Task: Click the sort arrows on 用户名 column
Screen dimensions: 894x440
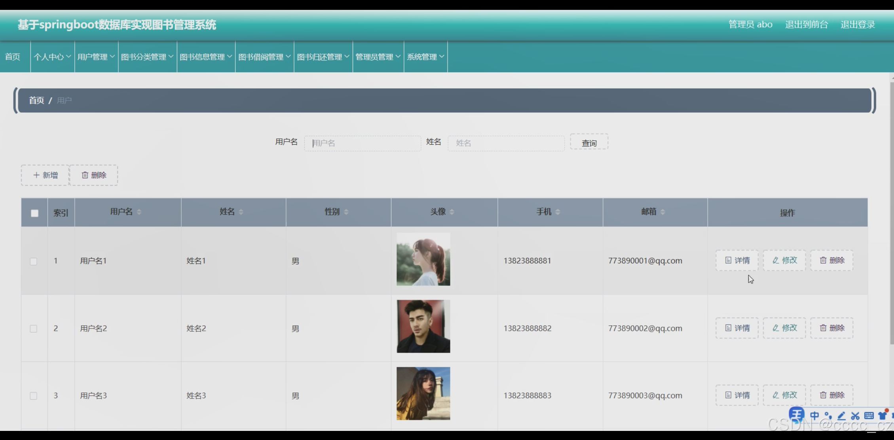Action: [139, 212]
